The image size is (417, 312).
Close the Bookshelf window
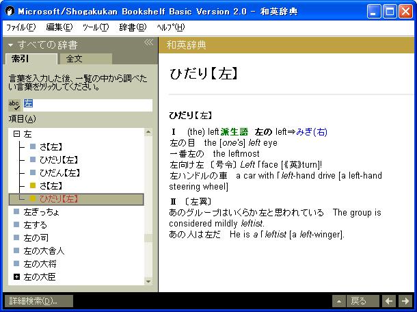pyautogui.click(x=406, y=12)
